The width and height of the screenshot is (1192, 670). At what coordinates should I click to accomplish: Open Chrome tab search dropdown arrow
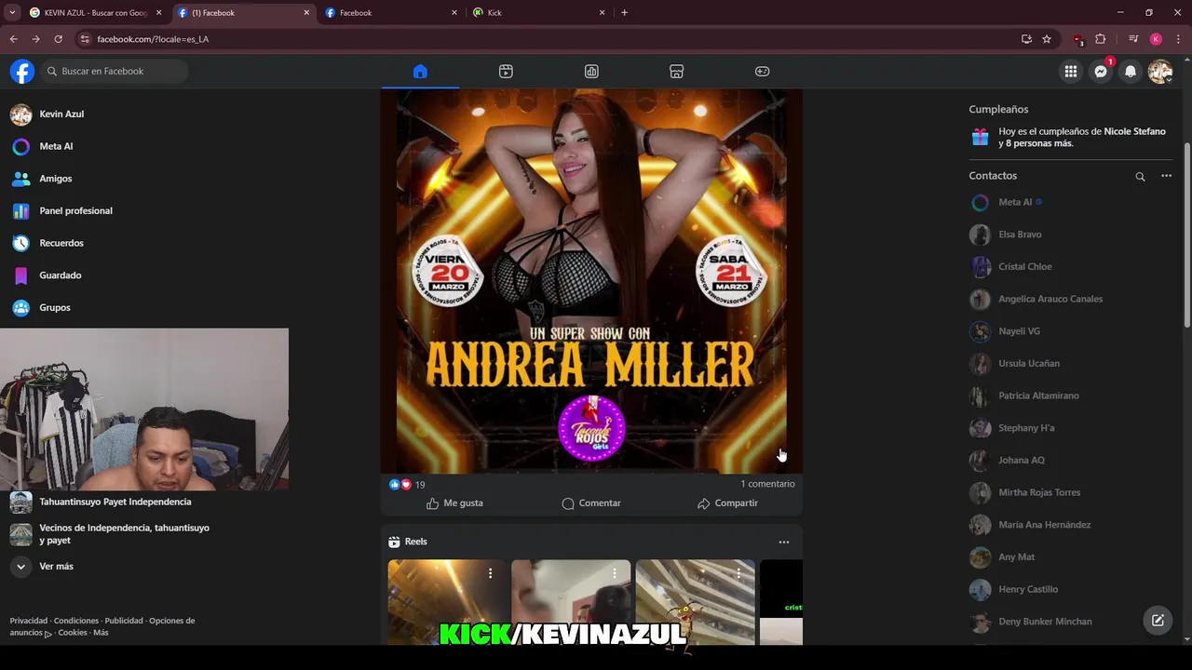pos(12,13)
